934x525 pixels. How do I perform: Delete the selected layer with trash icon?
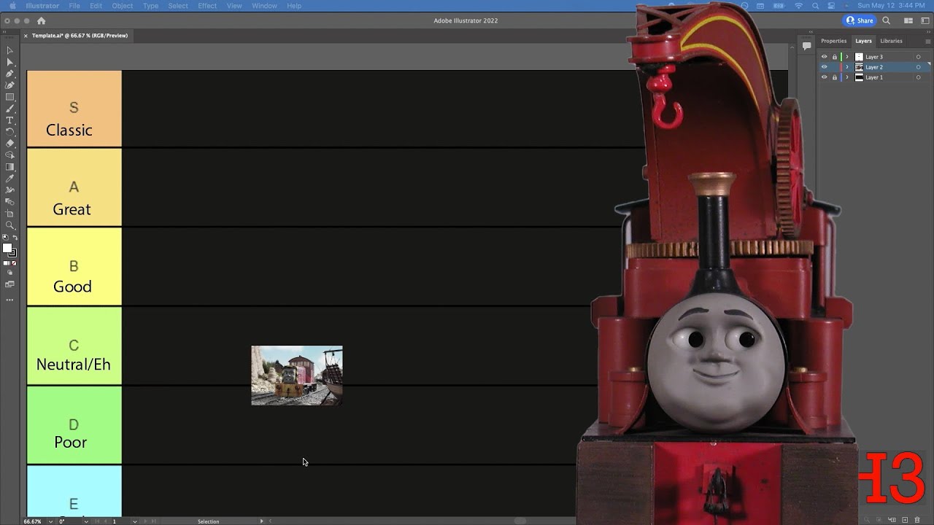pos(917,520)
